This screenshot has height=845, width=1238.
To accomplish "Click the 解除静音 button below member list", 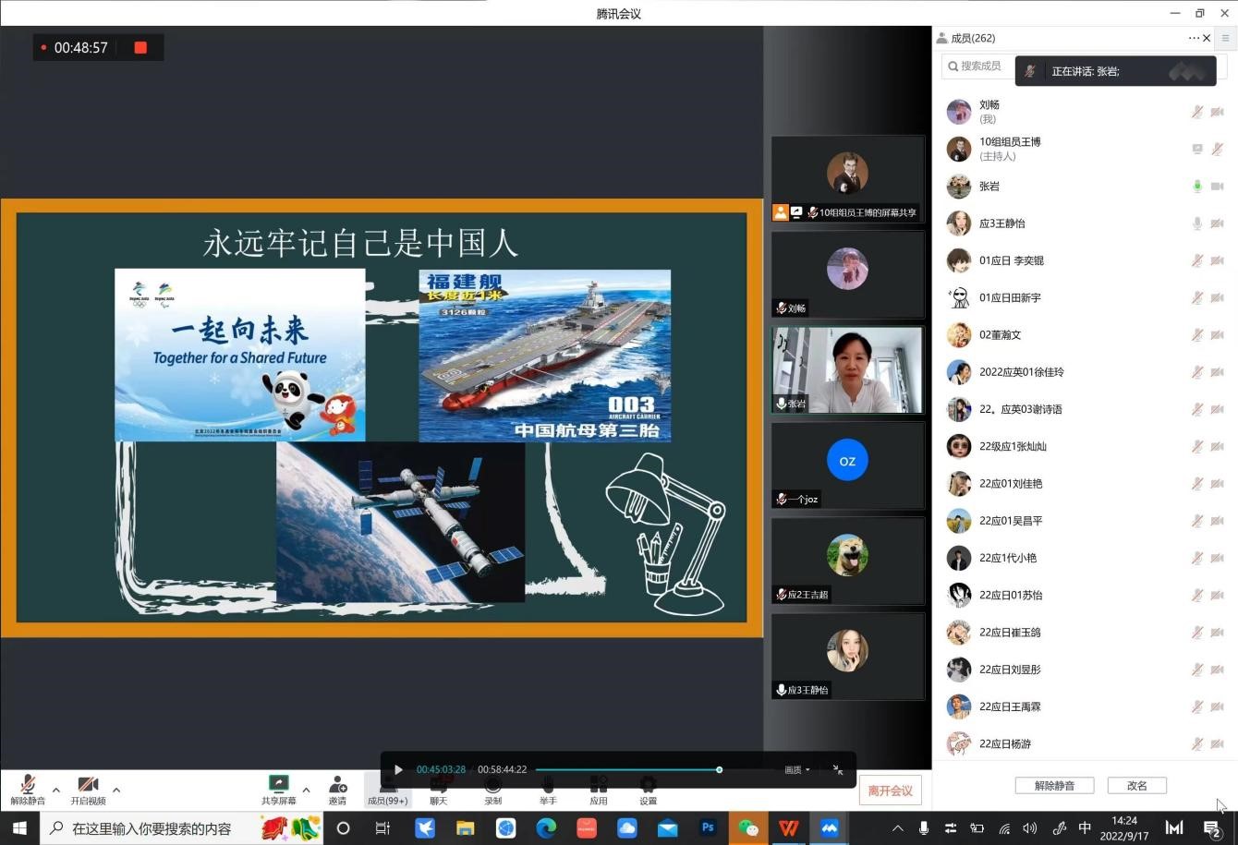I will tap(1054, 785).
